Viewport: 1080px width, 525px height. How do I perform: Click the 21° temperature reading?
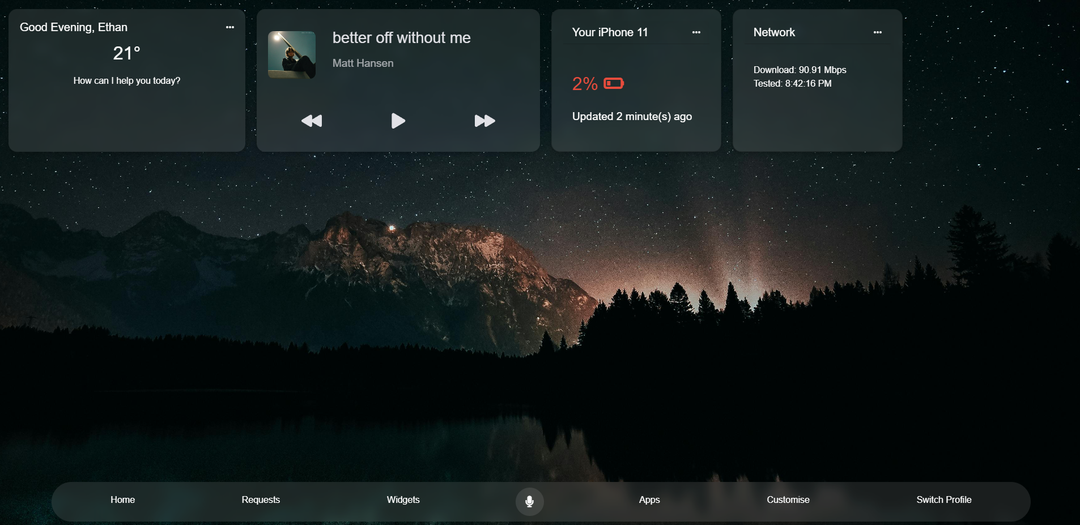126,53
